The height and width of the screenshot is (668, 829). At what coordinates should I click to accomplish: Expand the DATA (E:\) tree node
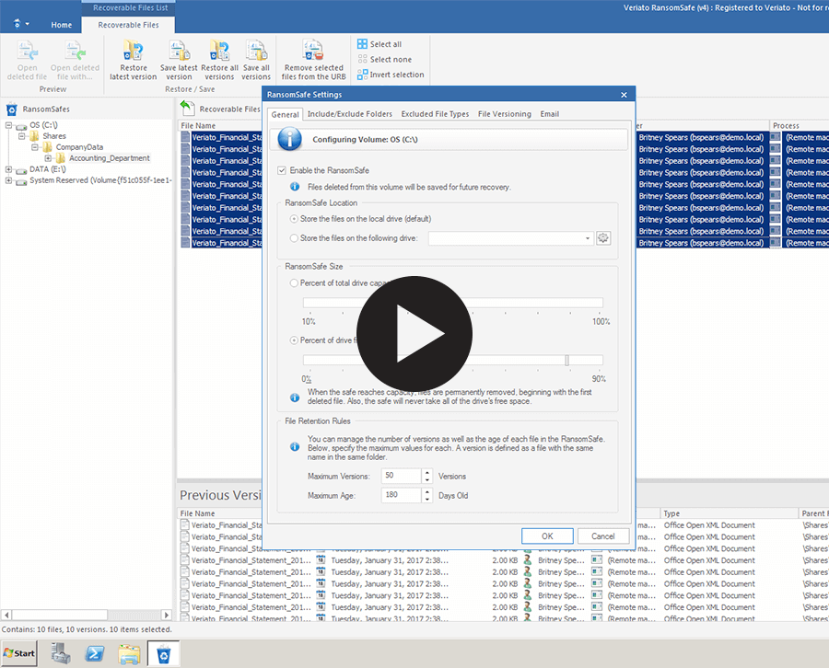[9, 169]
